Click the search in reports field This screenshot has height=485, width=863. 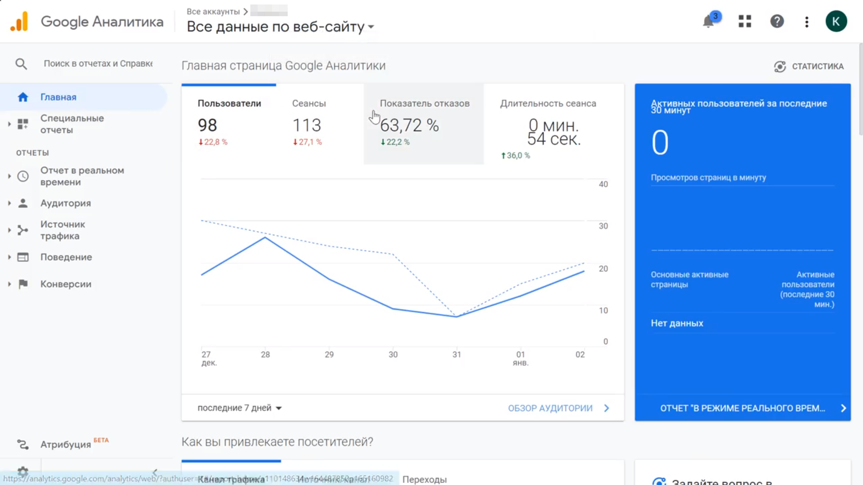[x=98, y=64]
